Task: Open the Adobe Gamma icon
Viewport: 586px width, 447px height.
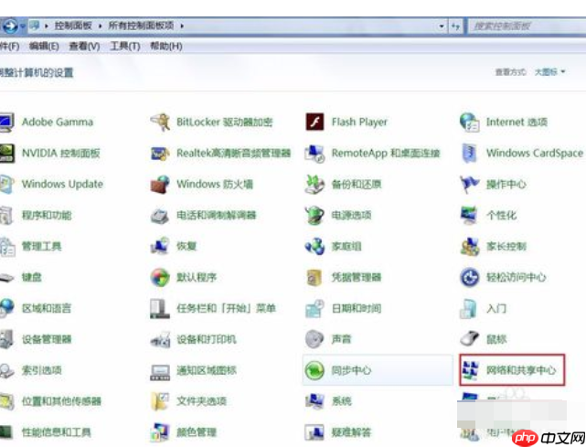Action: 6,122
